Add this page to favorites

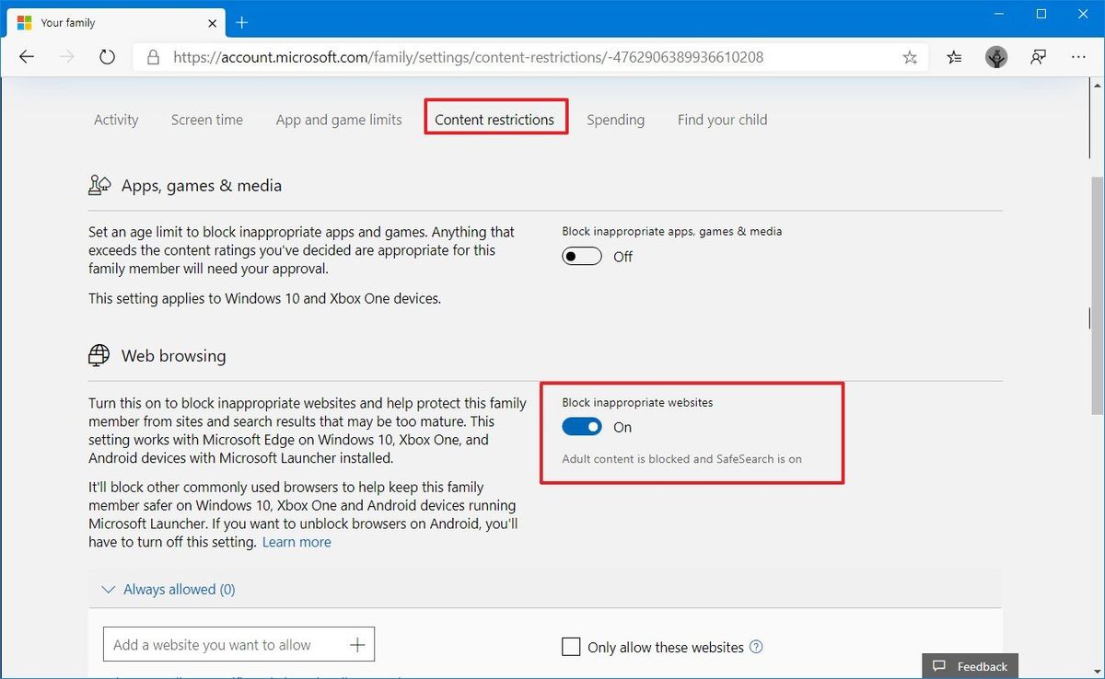click(x=910, y=56)
